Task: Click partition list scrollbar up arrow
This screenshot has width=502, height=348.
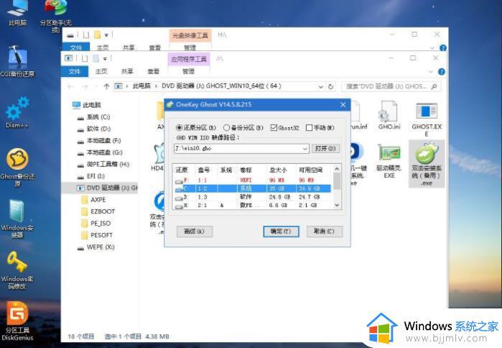Action: point(337,168)
